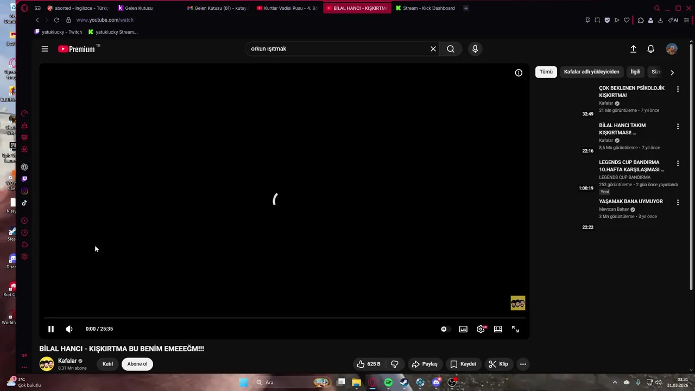Open Twitch in Opera sidebar

coord(24,179)
